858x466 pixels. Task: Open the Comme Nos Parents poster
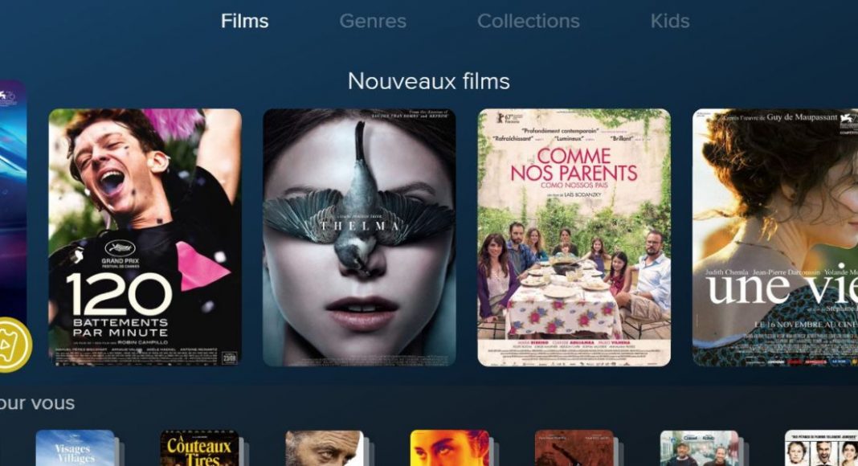coord(574,237)
